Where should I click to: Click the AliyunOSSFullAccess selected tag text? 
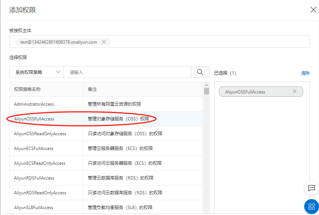(x=245, y=92)
